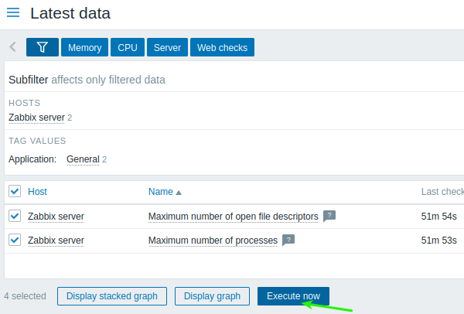Screen dimensions: 464x314
Task: Open the Web checks filter tab
Action: coord(222,47)
